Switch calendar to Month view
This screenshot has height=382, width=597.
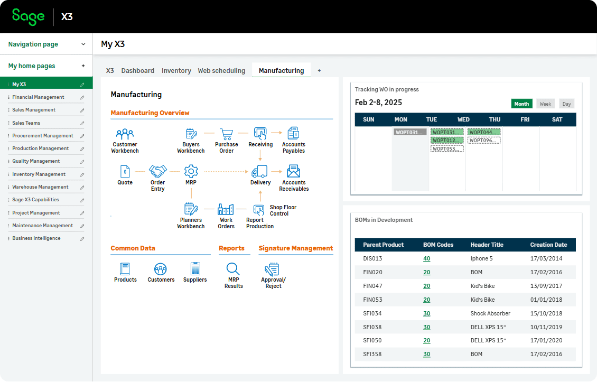pyautogui.click(x=521, y=104)
